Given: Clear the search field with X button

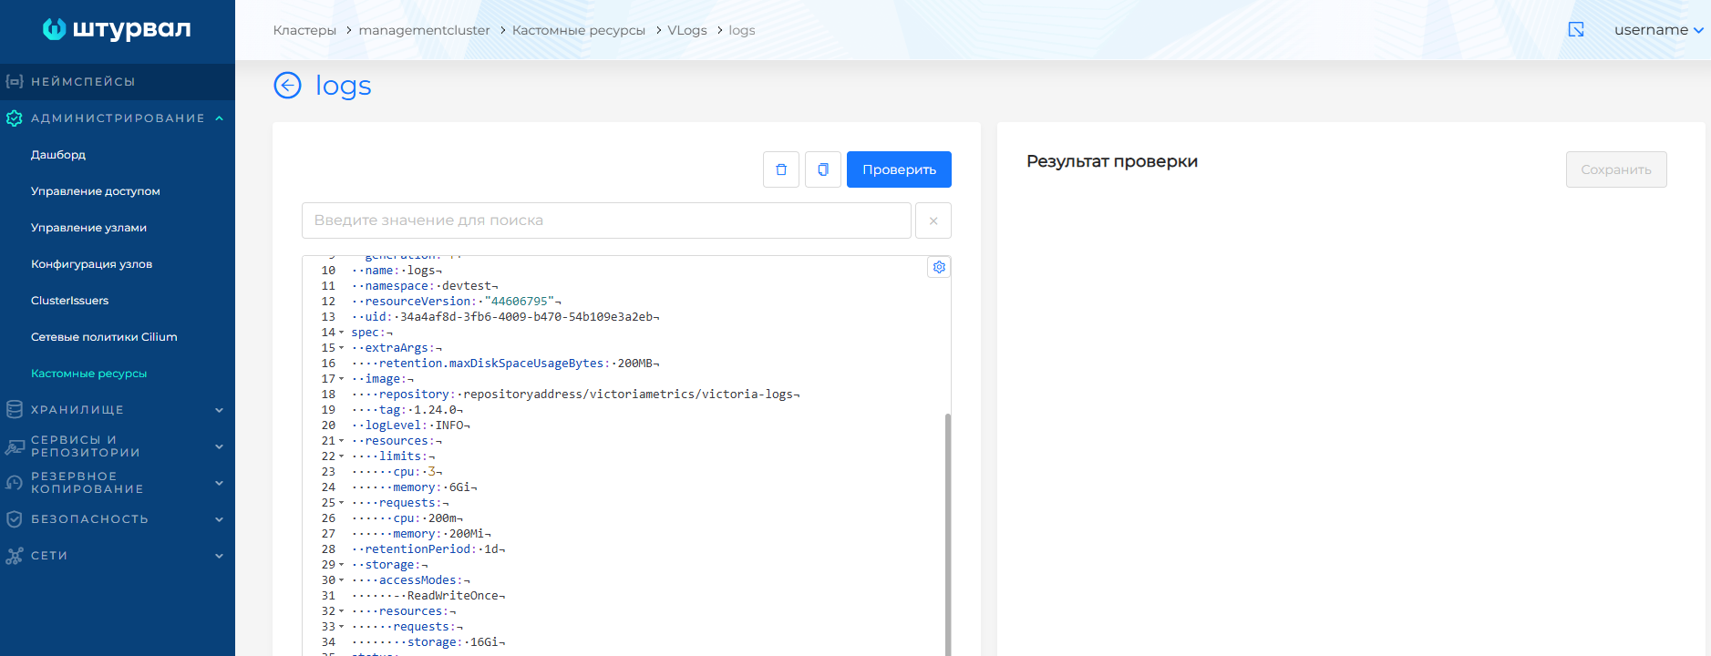Looking at the screenshot, I should click(933, 220).
